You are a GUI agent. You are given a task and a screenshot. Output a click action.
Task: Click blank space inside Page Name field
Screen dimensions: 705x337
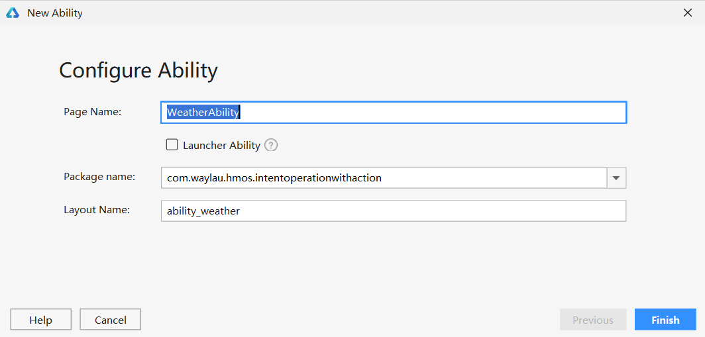431,113
